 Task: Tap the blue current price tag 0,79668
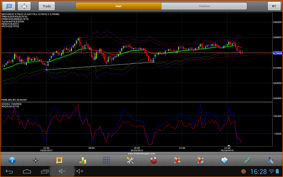point(277,53)
